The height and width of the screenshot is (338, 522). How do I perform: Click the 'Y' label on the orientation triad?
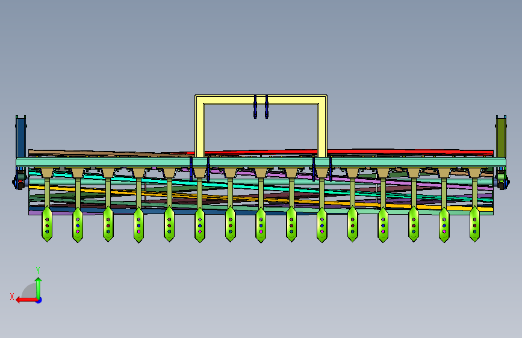(x=38, y=271)
